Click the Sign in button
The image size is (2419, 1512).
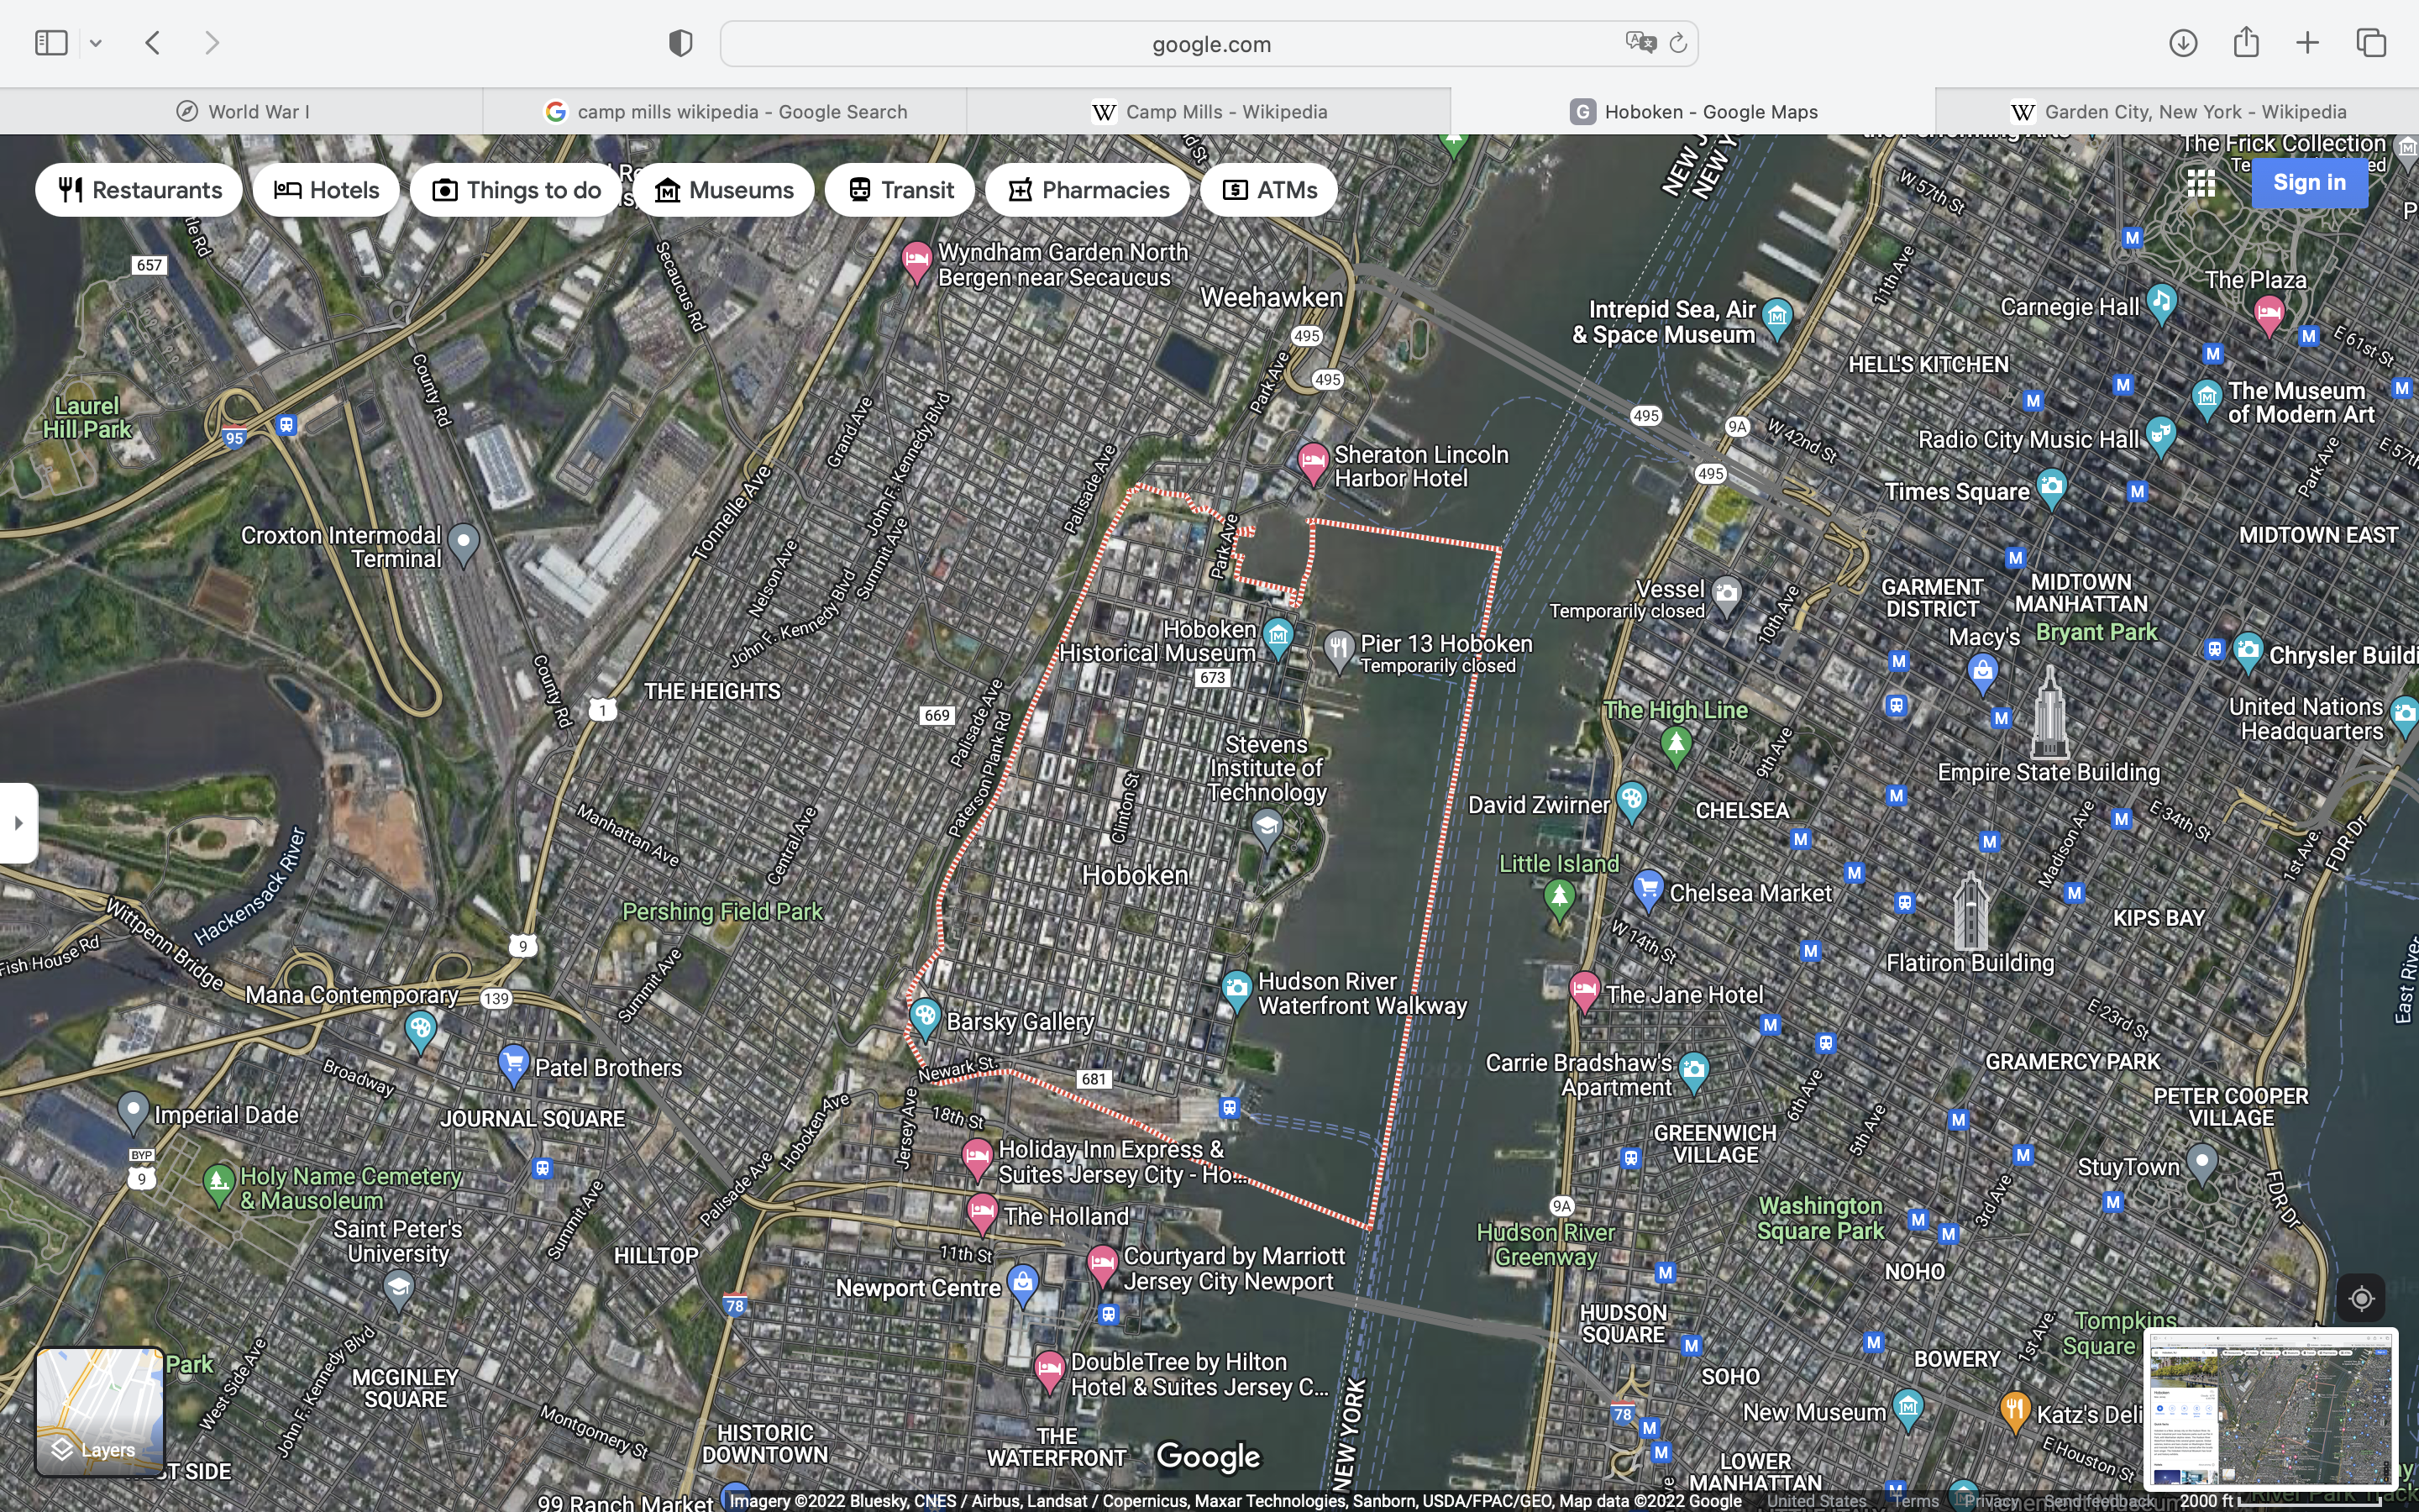coord(2308,183)
